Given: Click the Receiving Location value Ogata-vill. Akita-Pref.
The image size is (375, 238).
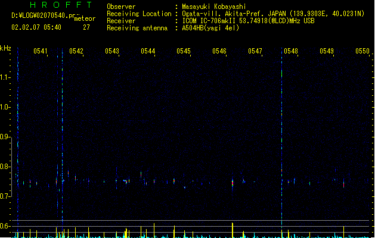Looking at the screenshot, I should point(224,14).
